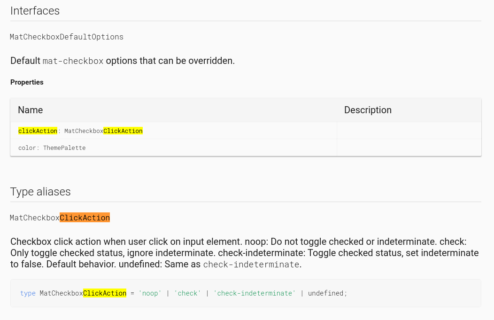Screen dimensions: 494x320
Task: Click the blue type keyword in code block
Action: pos(28,293)
